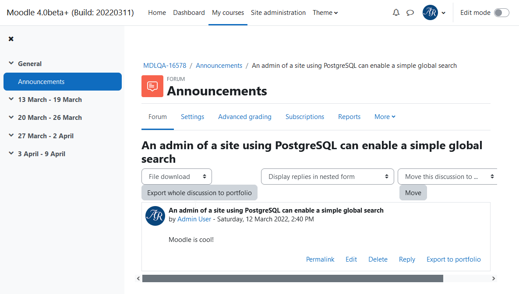Collapse the 3 April - 9 April section

point(11,154)
